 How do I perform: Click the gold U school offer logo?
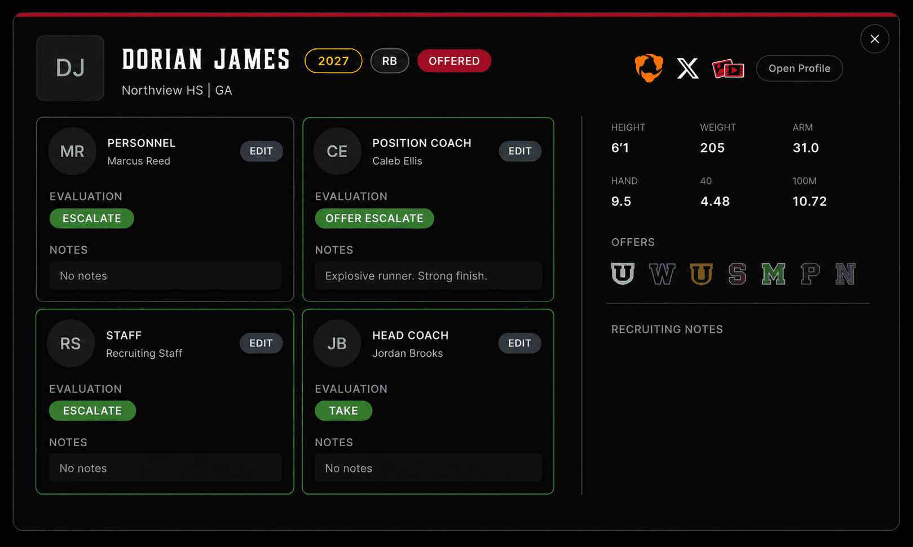point(701,274)
